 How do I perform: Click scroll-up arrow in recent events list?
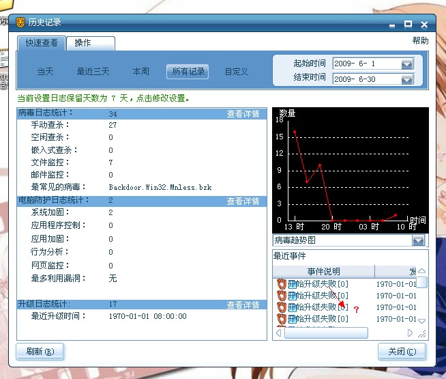[x=422, y=271]
